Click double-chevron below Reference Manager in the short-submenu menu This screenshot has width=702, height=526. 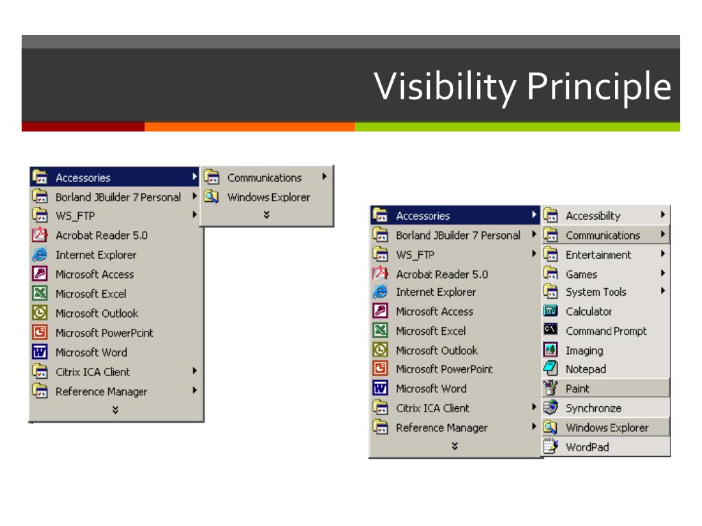coord(115,410)
